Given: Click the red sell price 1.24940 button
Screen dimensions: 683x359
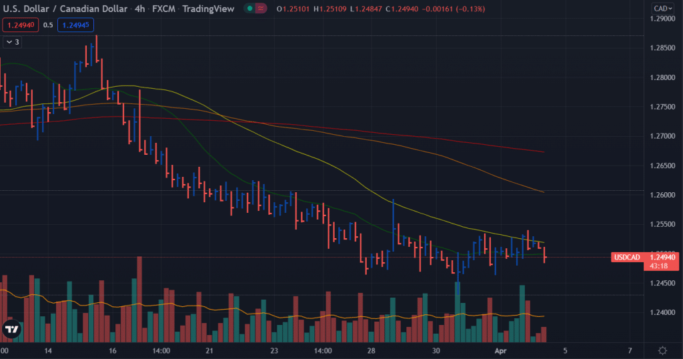Looking at the screenshot, I should 21,25.
